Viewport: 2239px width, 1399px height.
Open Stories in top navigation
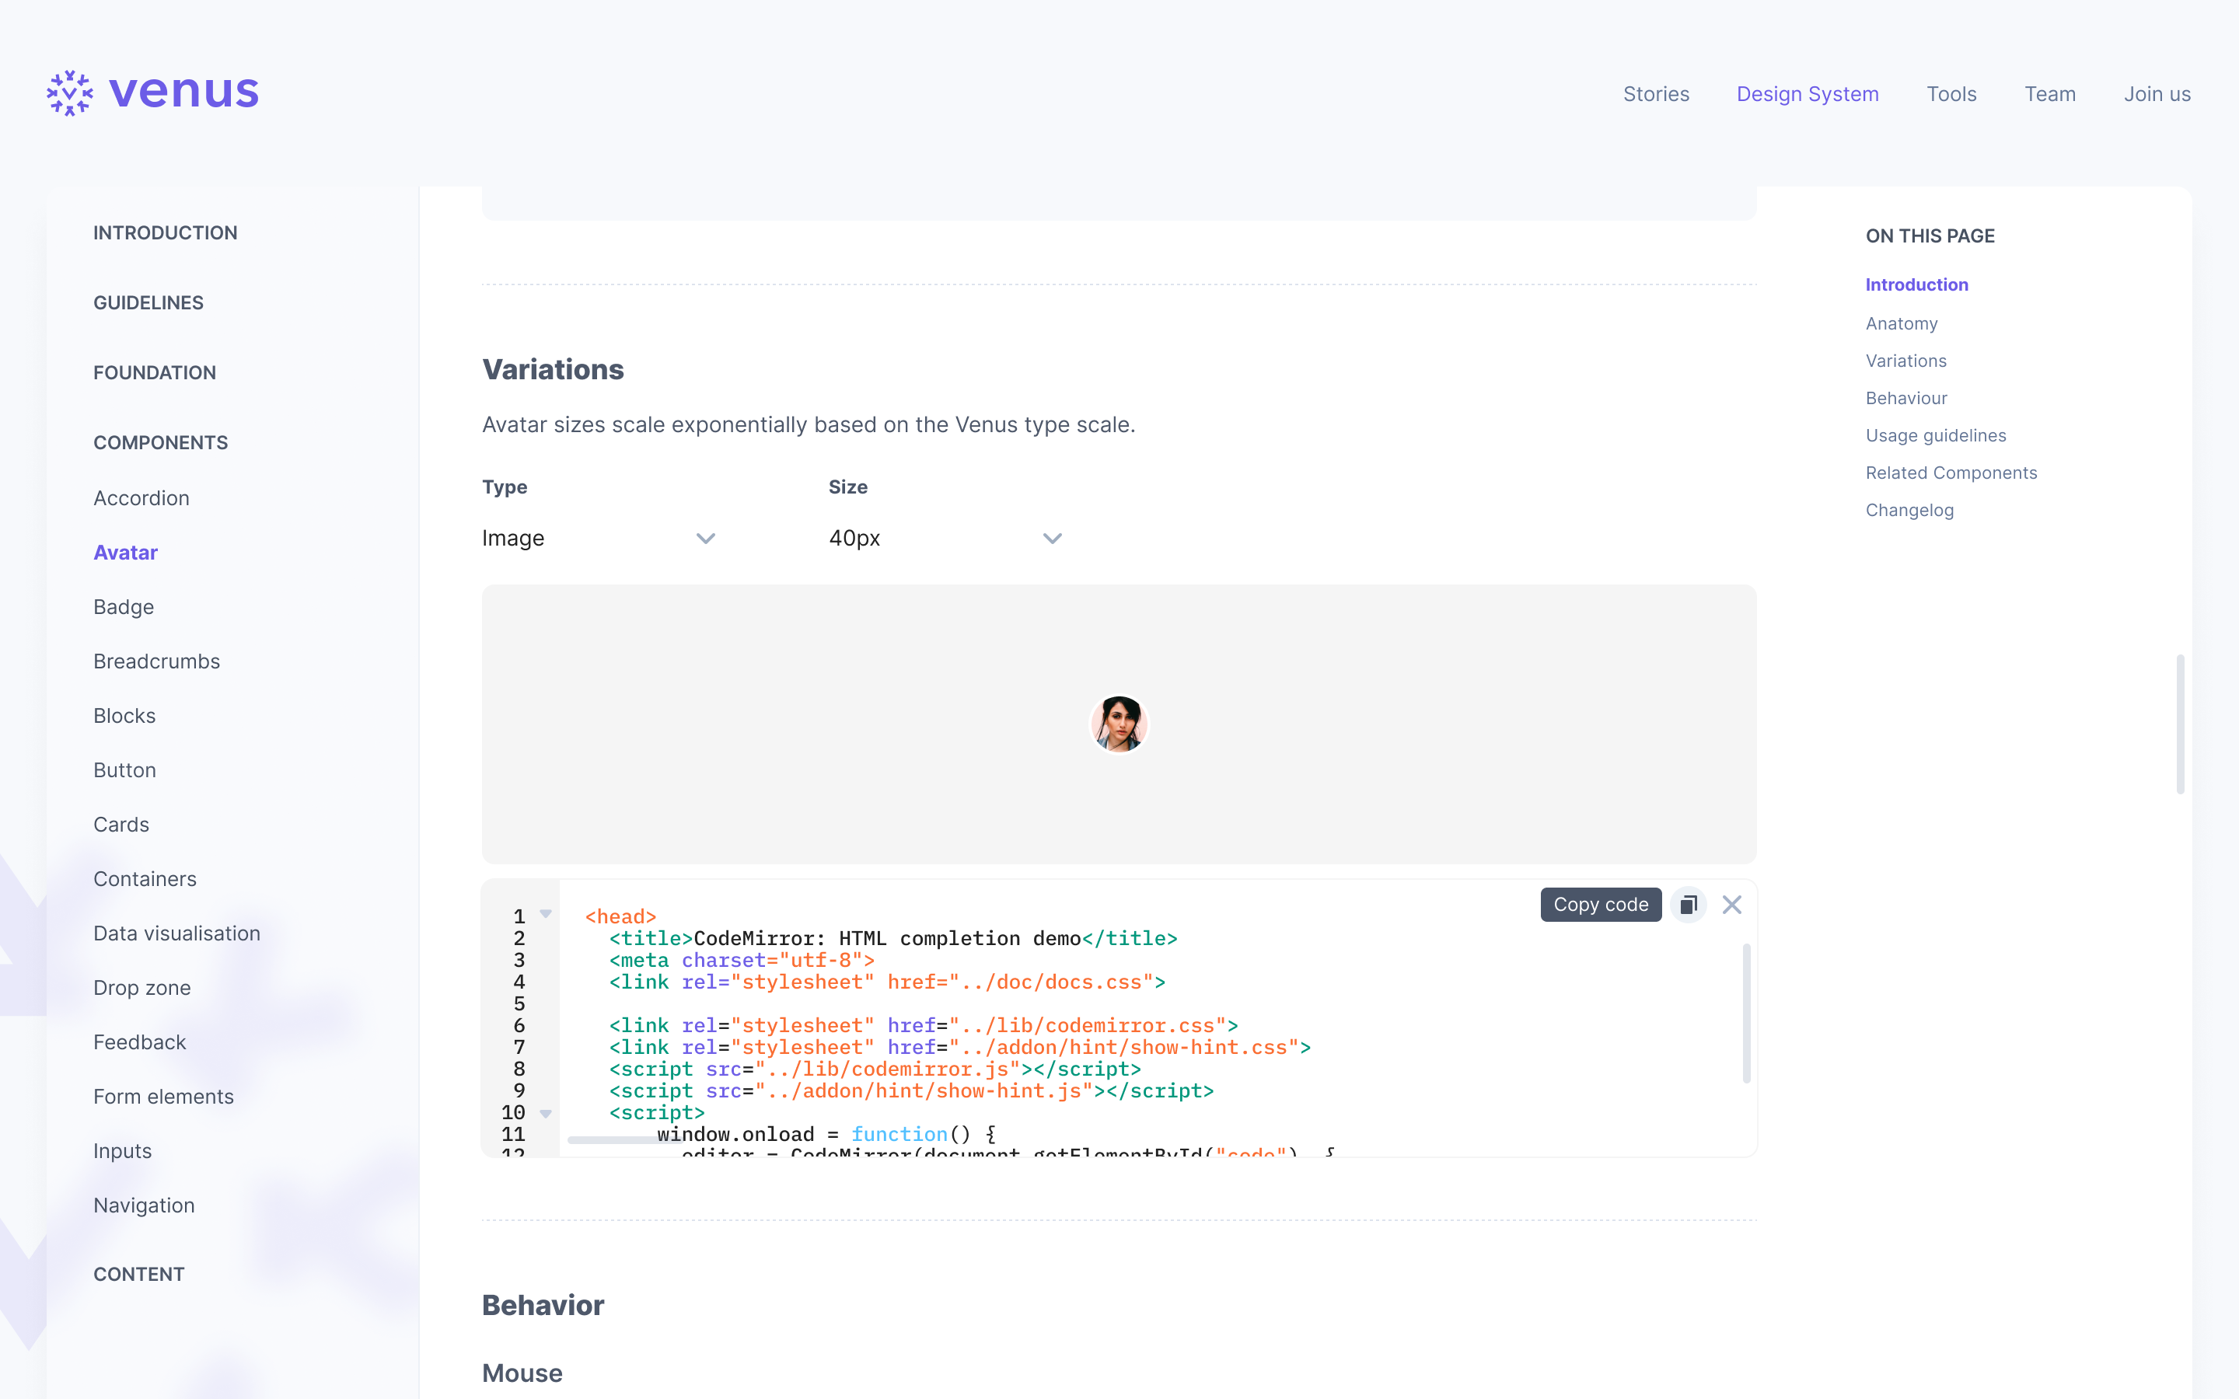coord(1656,93)
